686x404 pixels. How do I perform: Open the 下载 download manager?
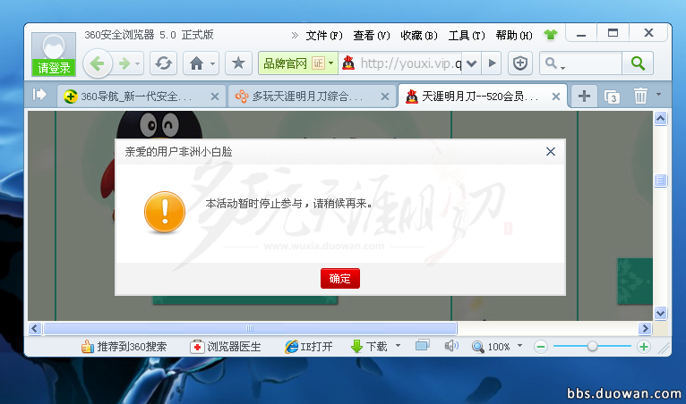(x=369, y=347)
